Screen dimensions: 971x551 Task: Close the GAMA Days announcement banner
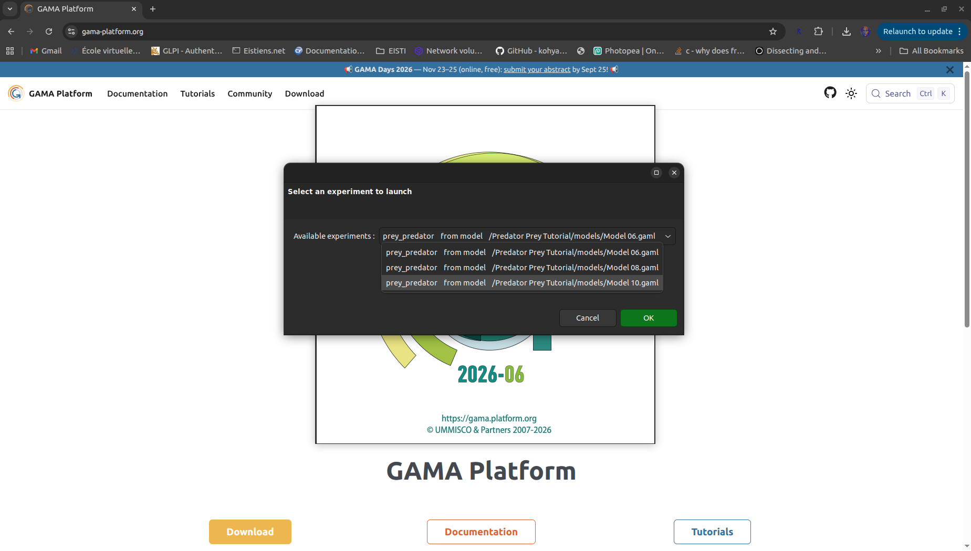(x=949, y=69)
